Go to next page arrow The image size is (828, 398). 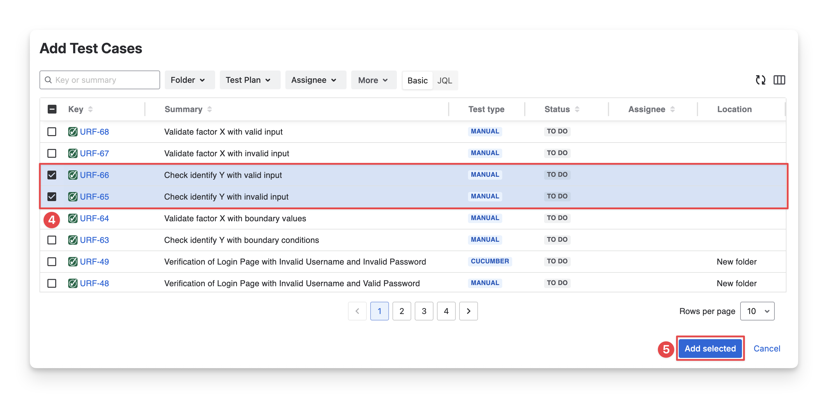[468, 311]
